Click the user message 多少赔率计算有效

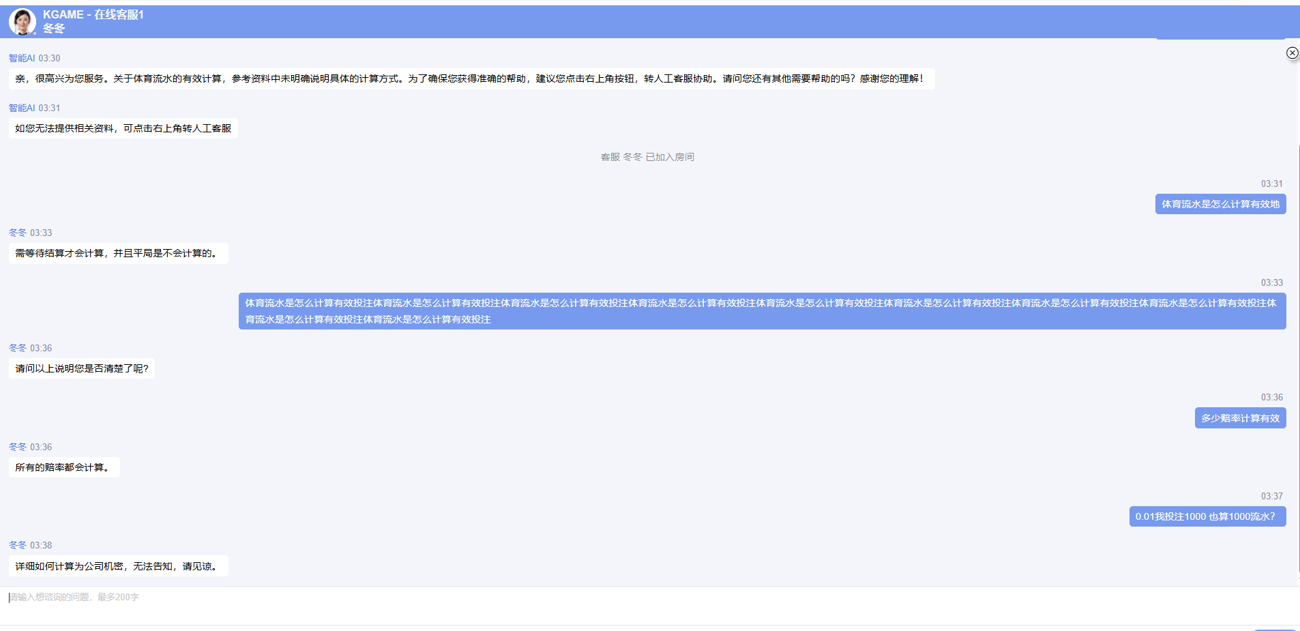(1240, 419)
